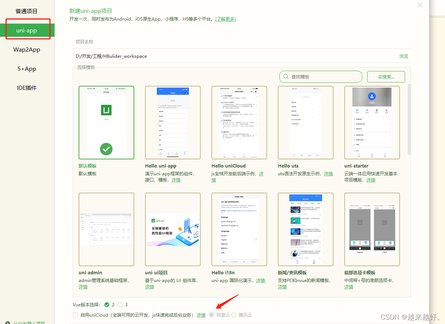445x324 pixels.
Task: Open 详情 link for Hello uniCloud
Action: coord(261,174)
